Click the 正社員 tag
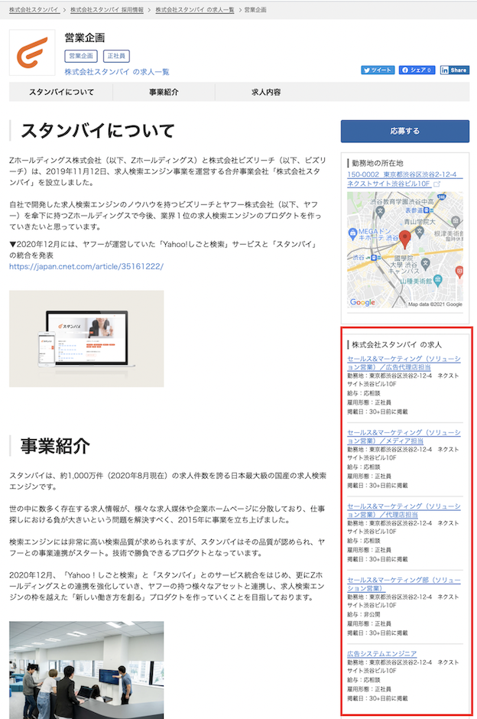The image size is (477, 719). tap(116, 56)
